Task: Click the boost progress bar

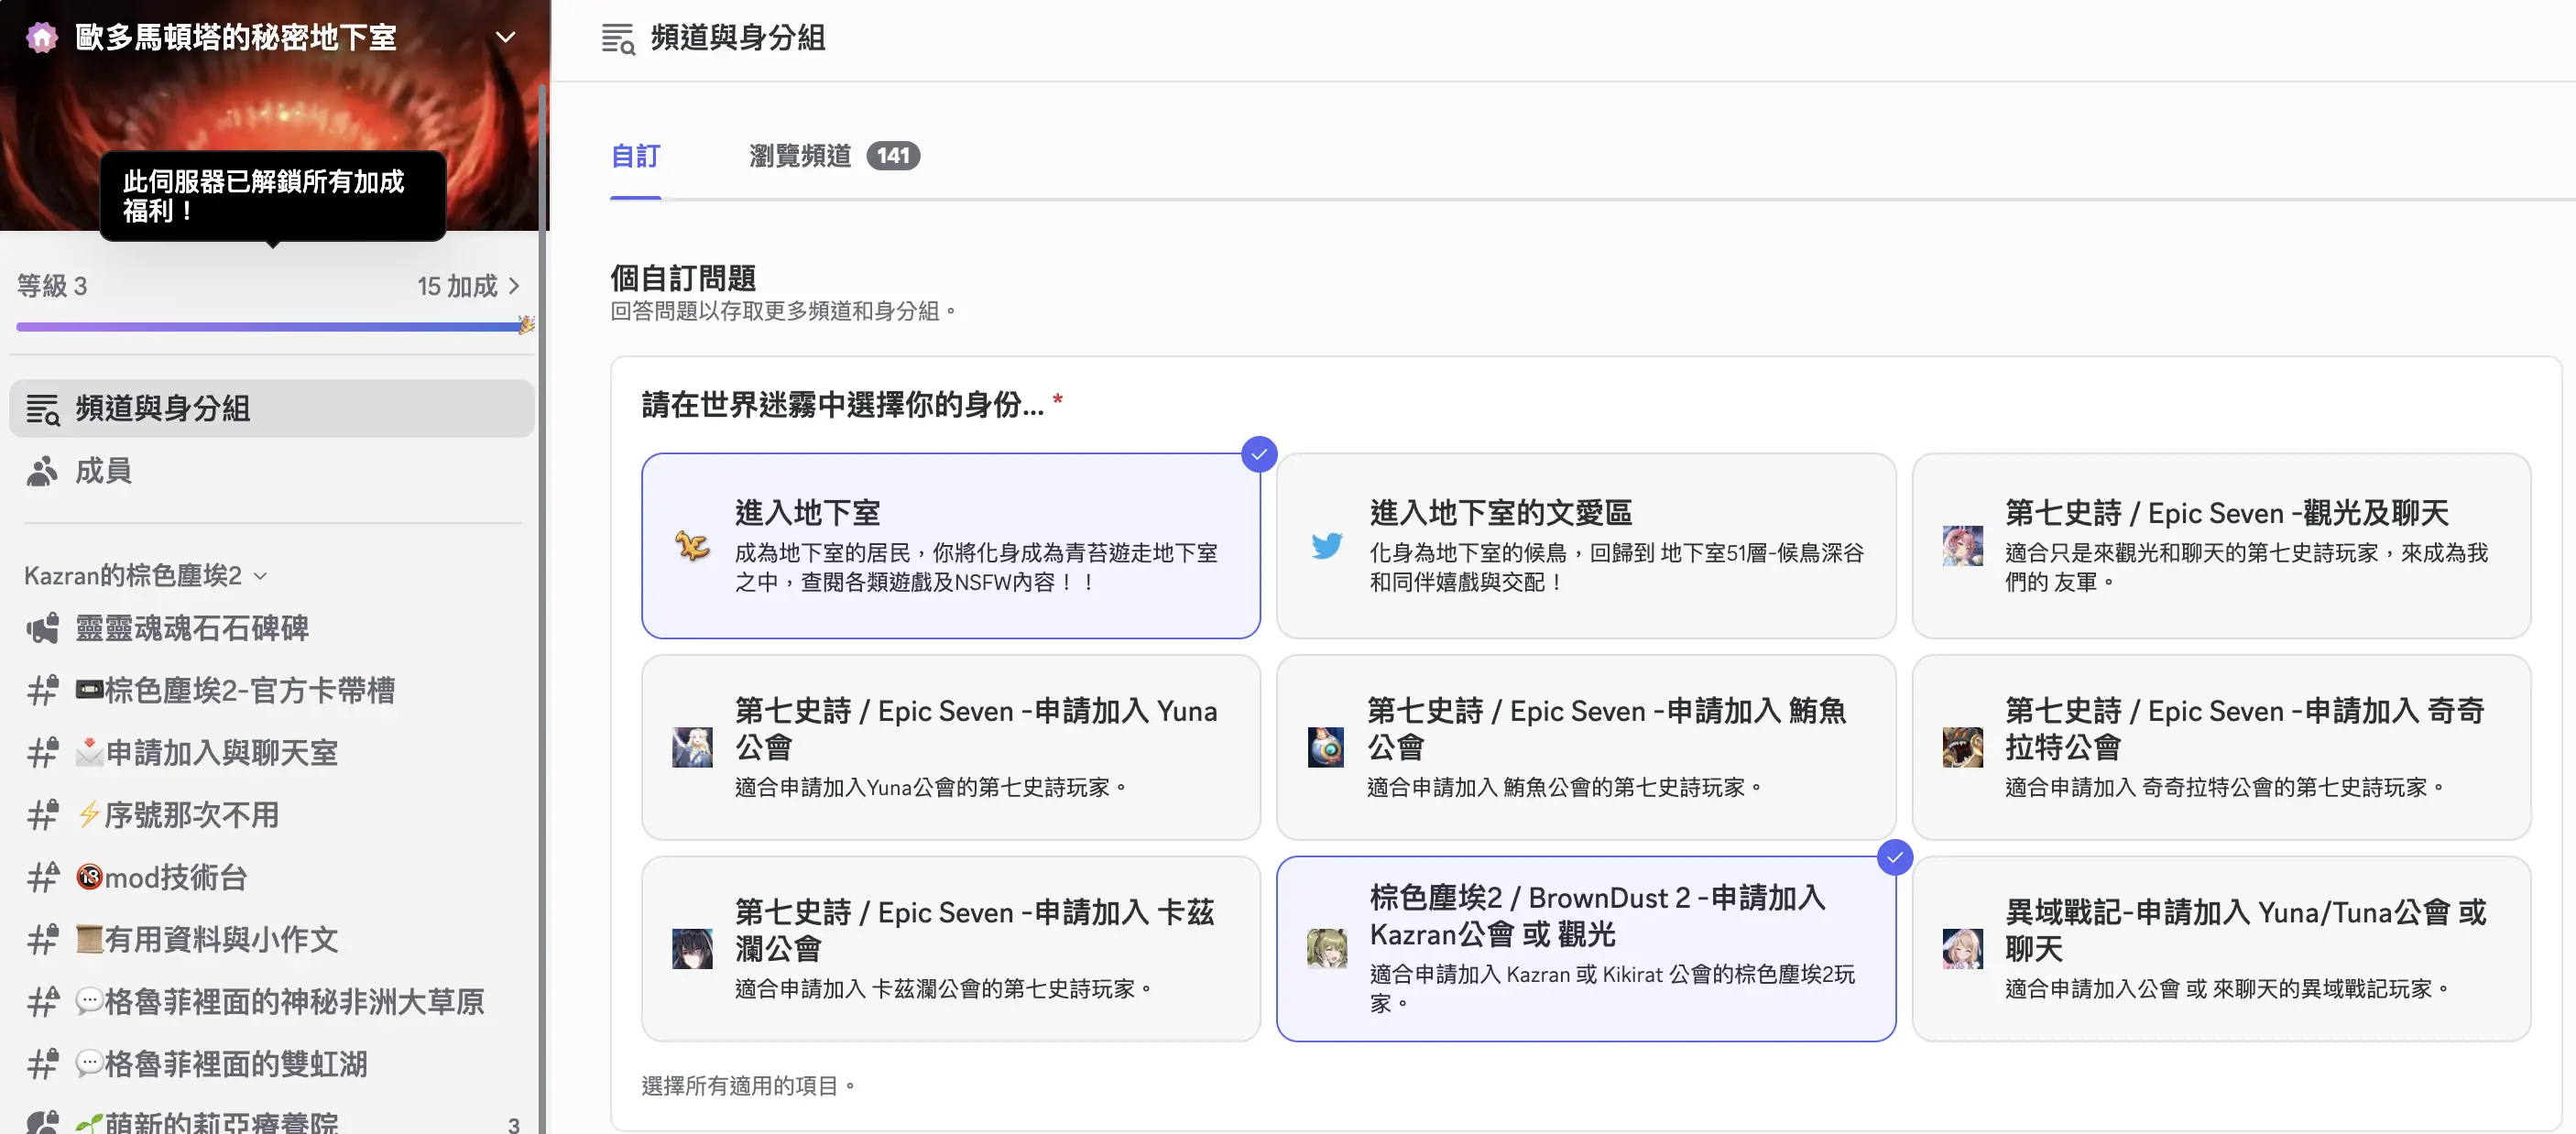Action: (268, 327)
